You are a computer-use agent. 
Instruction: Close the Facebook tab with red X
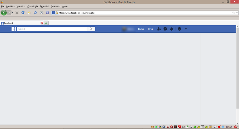42,23
